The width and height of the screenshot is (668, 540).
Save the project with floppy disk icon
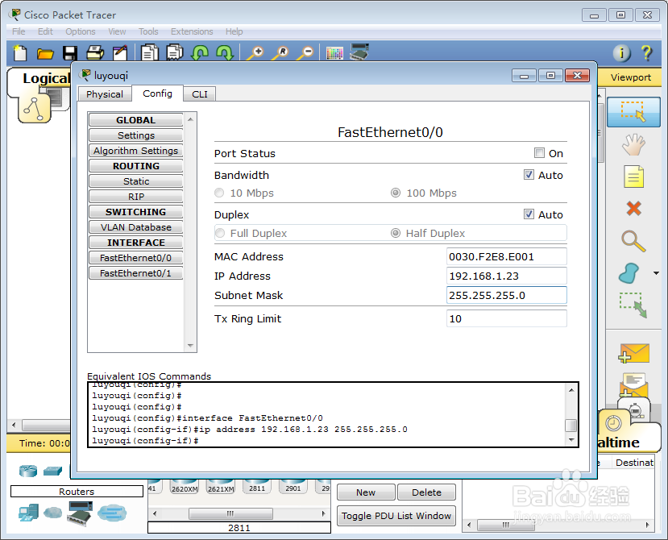coord(70,53)
